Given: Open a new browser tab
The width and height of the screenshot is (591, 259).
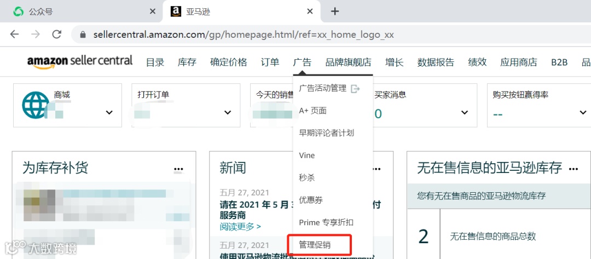Looking at the screenshot, I should 335,11.
